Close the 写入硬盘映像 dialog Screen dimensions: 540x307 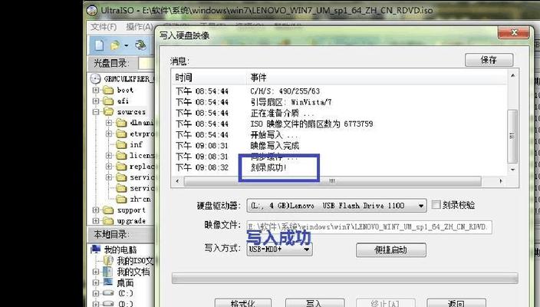(513, 33)
